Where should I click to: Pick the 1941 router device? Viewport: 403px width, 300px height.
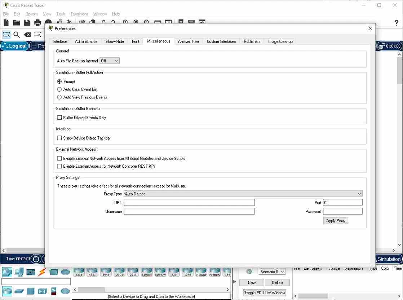click(x=106, y=272)
